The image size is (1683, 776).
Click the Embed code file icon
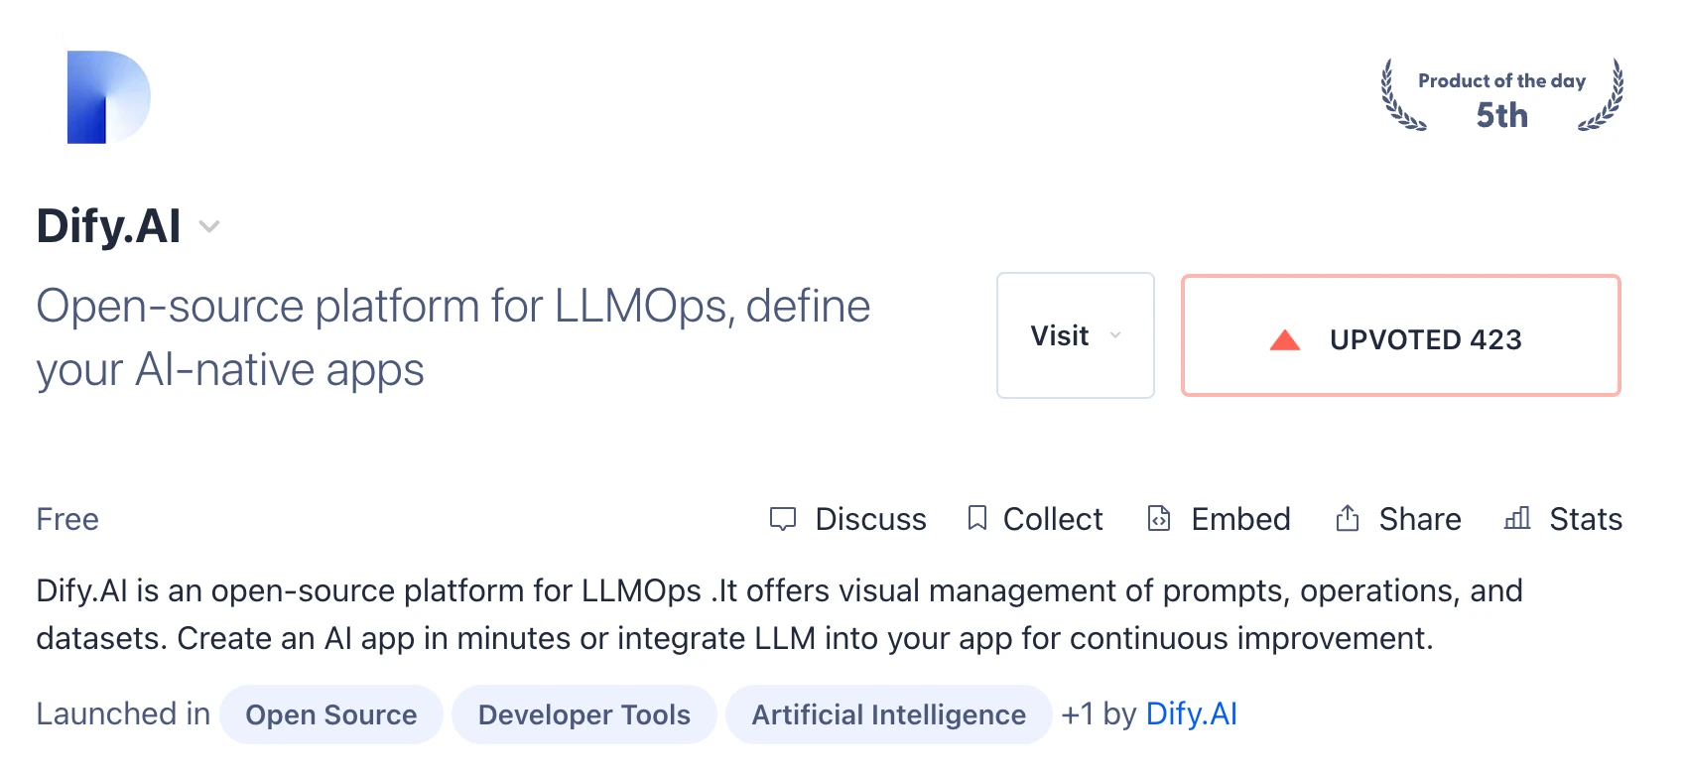coord(1159,518)
